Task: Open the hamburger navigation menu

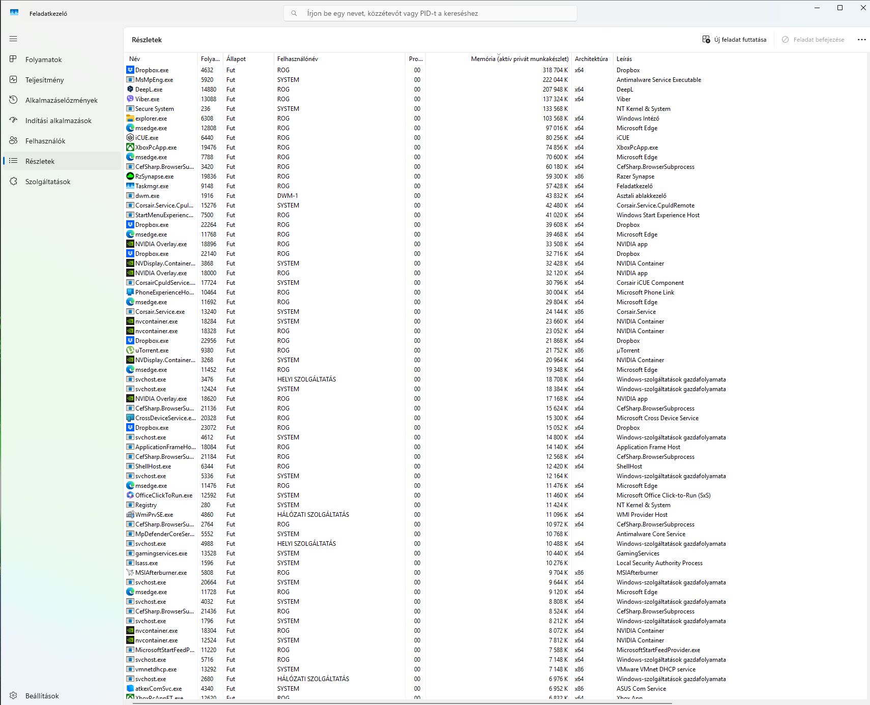Action: coord(13,39)
